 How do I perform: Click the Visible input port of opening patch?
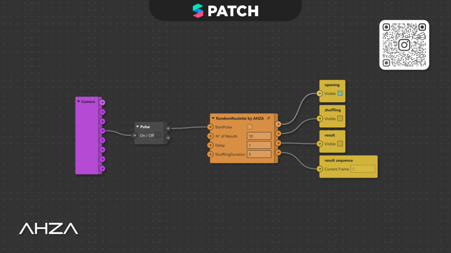pyautogui.click(x=320, y=93)
